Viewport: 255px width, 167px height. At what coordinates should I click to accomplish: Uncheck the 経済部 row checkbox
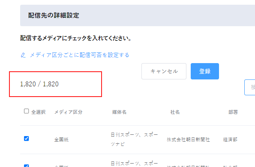[26, 139]
